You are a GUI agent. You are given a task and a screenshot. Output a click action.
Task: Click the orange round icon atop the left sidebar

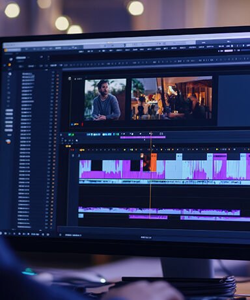point(9,64)
